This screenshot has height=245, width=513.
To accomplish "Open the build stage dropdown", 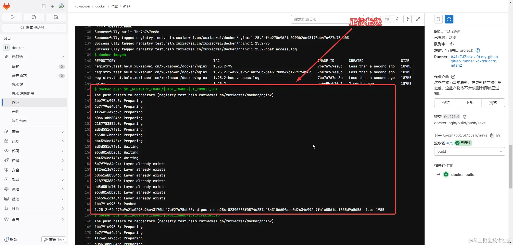I will 469,151.
